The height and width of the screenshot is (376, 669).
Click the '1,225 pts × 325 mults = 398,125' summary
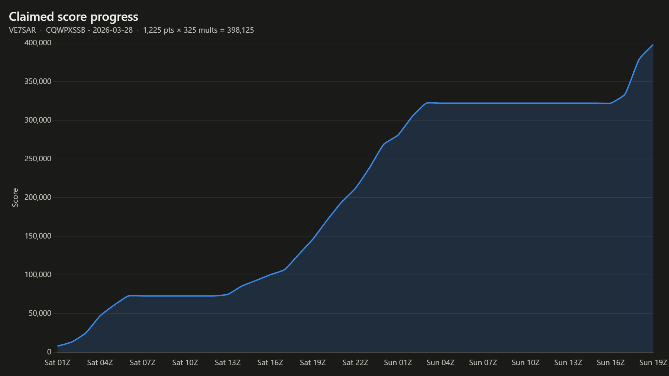pos(198,30)
